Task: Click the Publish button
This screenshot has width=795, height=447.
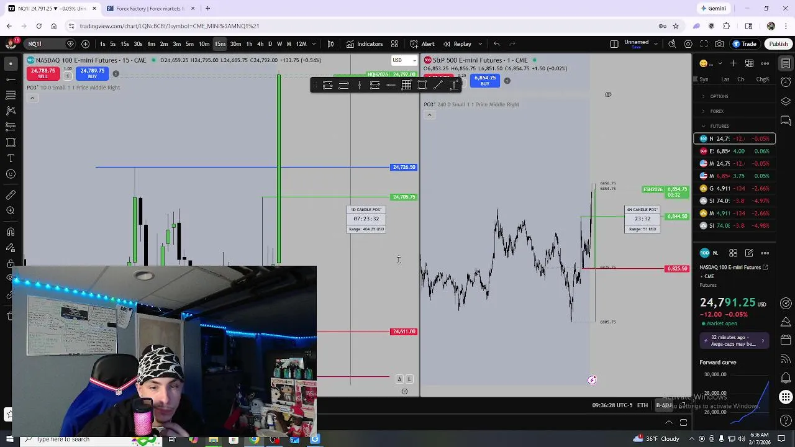Action: tap(778, 44)
